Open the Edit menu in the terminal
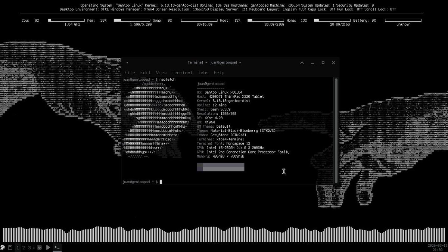This screenshot has width=448, height=252. (x=146, y=72)
